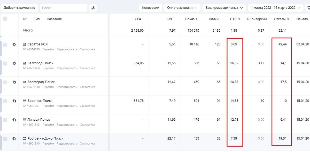
Task: Click Перейти under Саратов РСЯ
Action: click(48, 49)
